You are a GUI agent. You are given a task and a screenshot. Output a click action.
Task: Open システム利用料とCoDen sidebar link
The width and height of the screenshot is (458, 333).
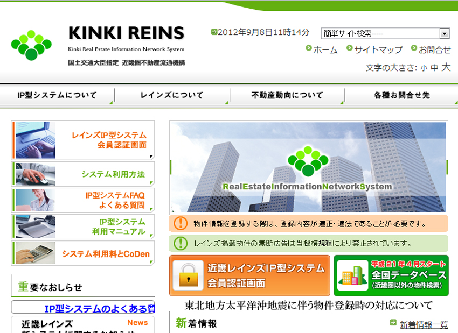tap(82, 253)
